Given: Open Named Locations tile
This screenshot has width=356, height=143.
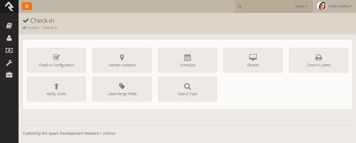Looking at the screenshot, I should (122, 60).
